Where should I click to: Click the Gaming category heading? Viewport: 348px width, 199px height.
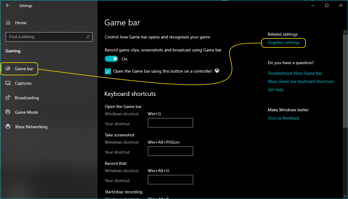click(13, 51)
